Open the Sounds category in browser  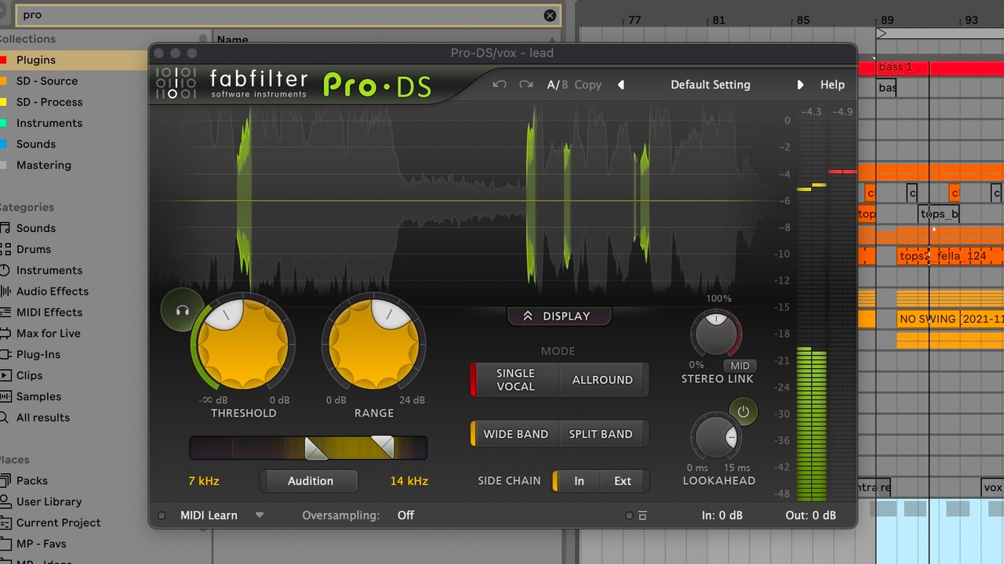[x=36, y=228]
